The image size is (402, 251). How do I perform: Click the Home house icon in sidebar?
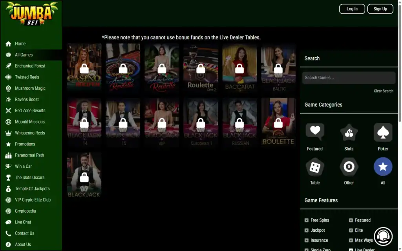8,44
